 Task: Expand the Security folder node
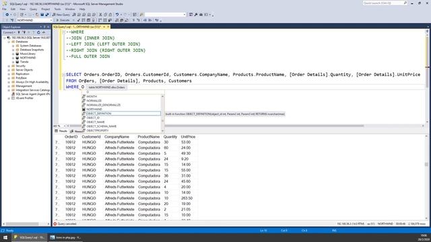9,66
